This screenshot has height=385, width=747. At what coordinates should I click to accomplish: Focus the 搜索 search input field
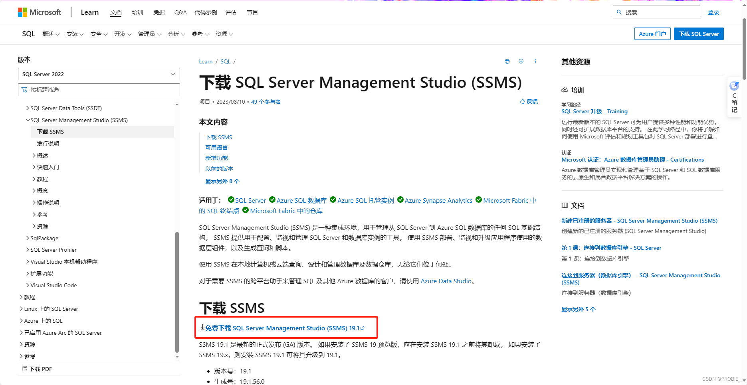(656, 12)
